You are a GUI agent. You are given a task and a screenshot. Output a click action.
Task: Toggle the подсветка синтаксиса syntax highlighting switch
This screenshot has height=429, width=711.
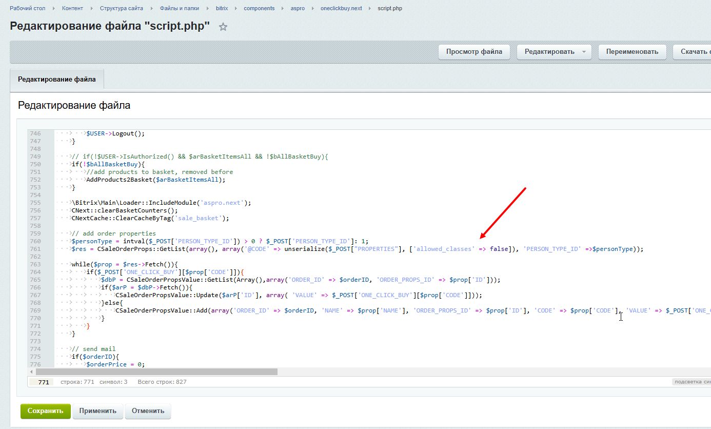pos(690,382)
